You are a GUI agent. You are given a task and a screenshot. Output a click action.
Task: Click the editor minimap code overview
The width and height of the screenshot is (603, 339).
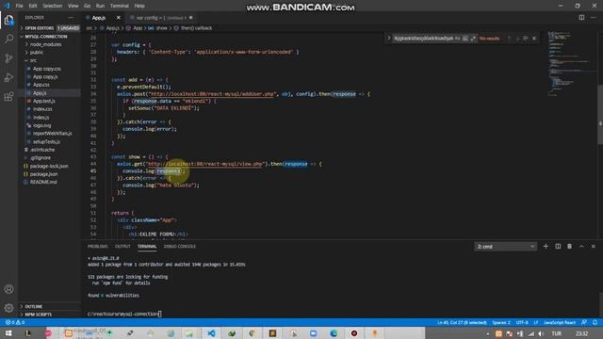(x=571, y=63)
